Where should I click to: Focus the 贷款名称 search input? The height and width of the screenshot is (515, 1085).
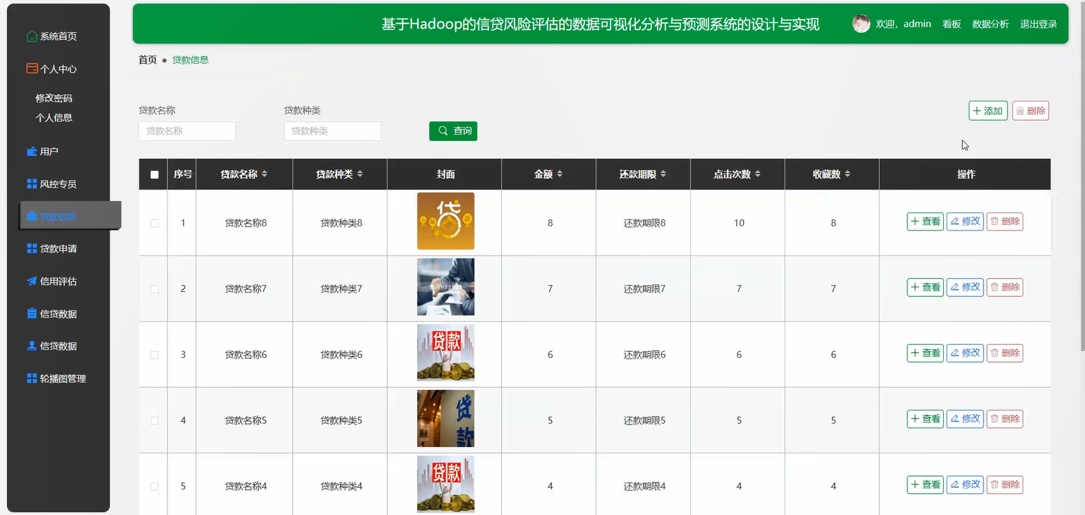pyautogui.click(x=187, y=131)
